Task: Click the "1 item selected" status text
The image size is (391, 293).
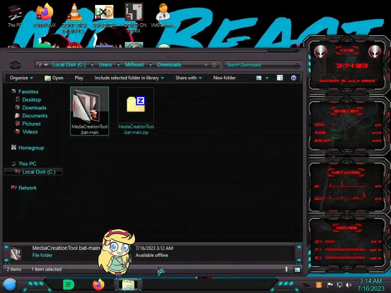Action: point(46,269)
